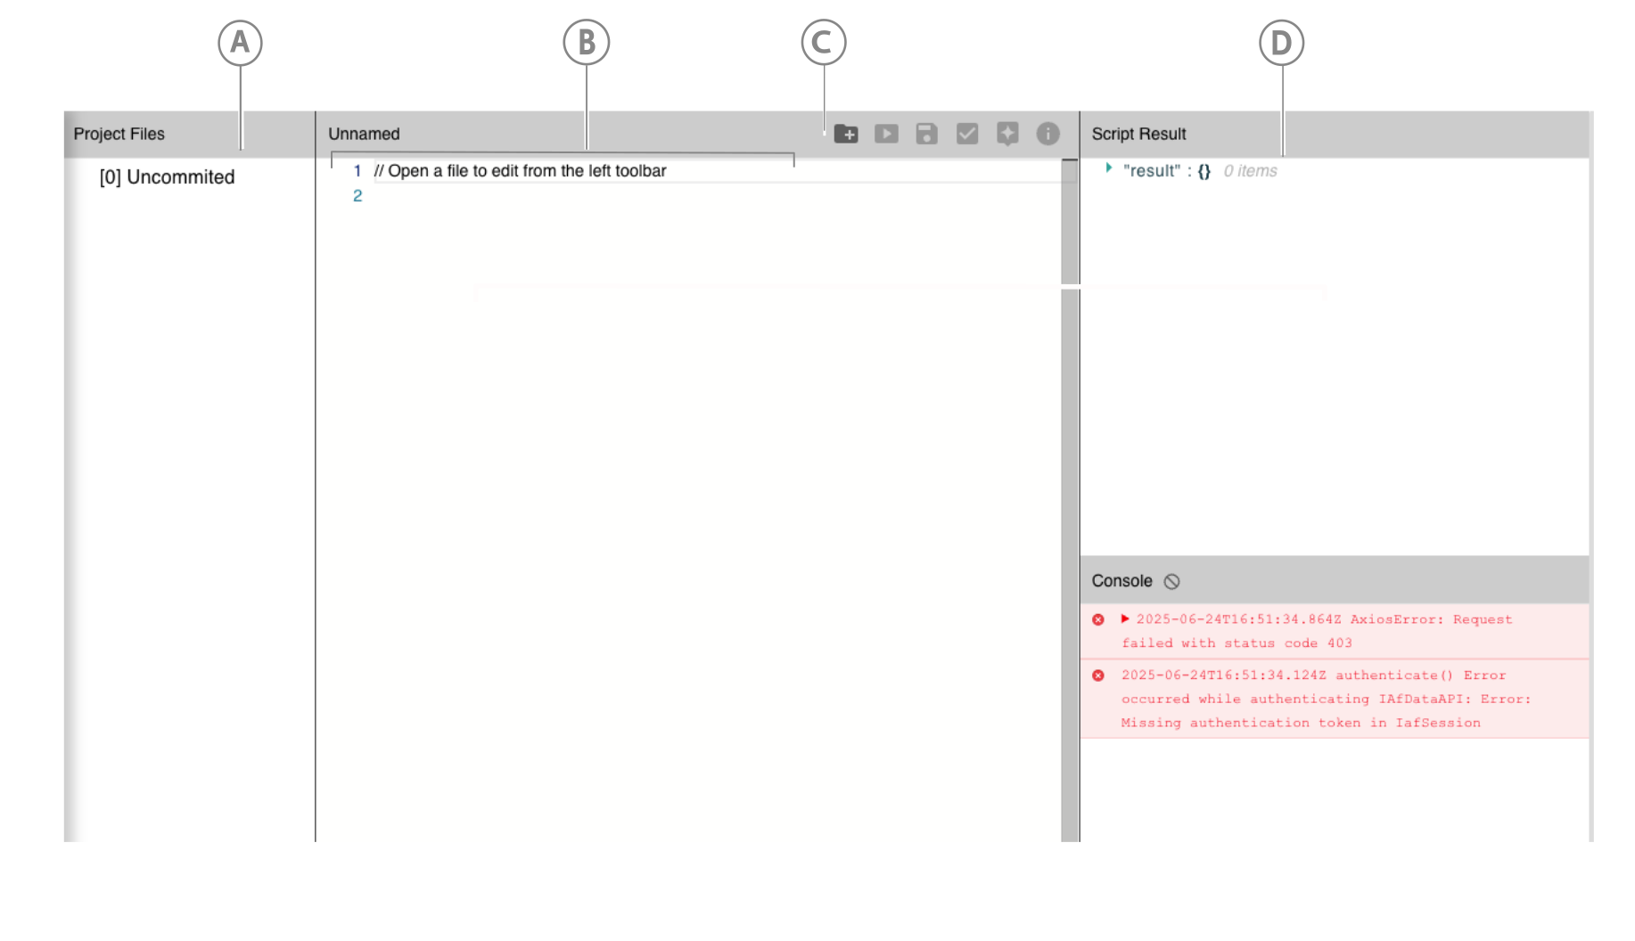Click the Unnamed file title
Image resolution: width=1635 pixels, height=941 pixels.
coord(364,134)
